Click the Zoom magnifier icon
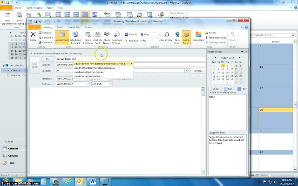Viewport: 298px width, 186px height. coord(233,36)
